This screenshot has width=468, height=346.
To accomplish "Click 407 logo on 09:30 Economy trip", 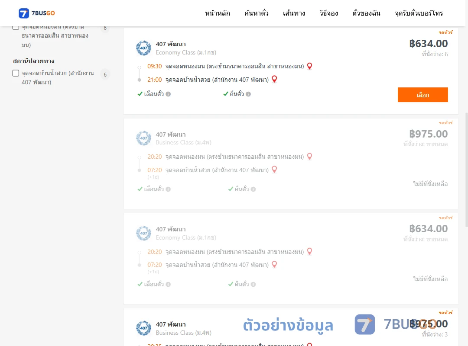I will point(143,48).
